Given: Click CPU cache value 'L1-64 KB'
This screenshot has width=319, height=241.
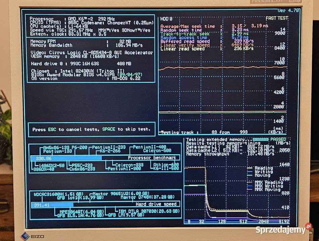Looking at the screenshot, I should [x=78, y=26].
